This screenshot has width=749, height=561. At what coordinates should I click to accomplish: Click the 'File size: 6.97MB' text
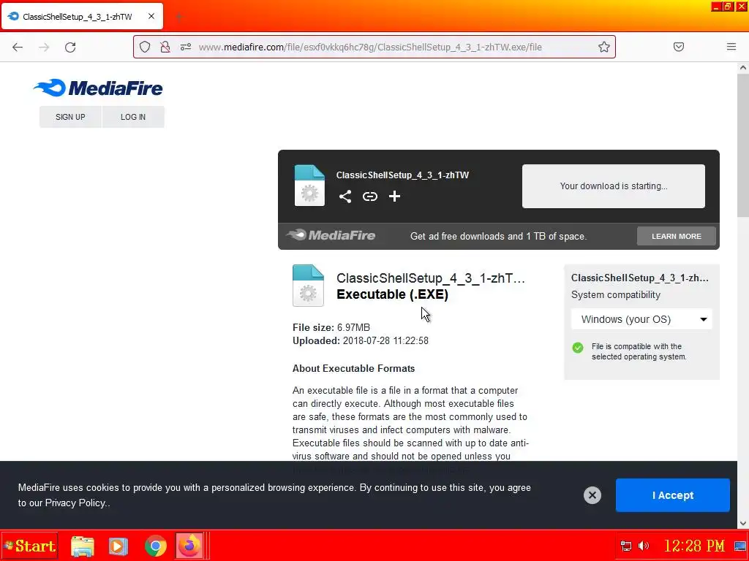(331, 327)
